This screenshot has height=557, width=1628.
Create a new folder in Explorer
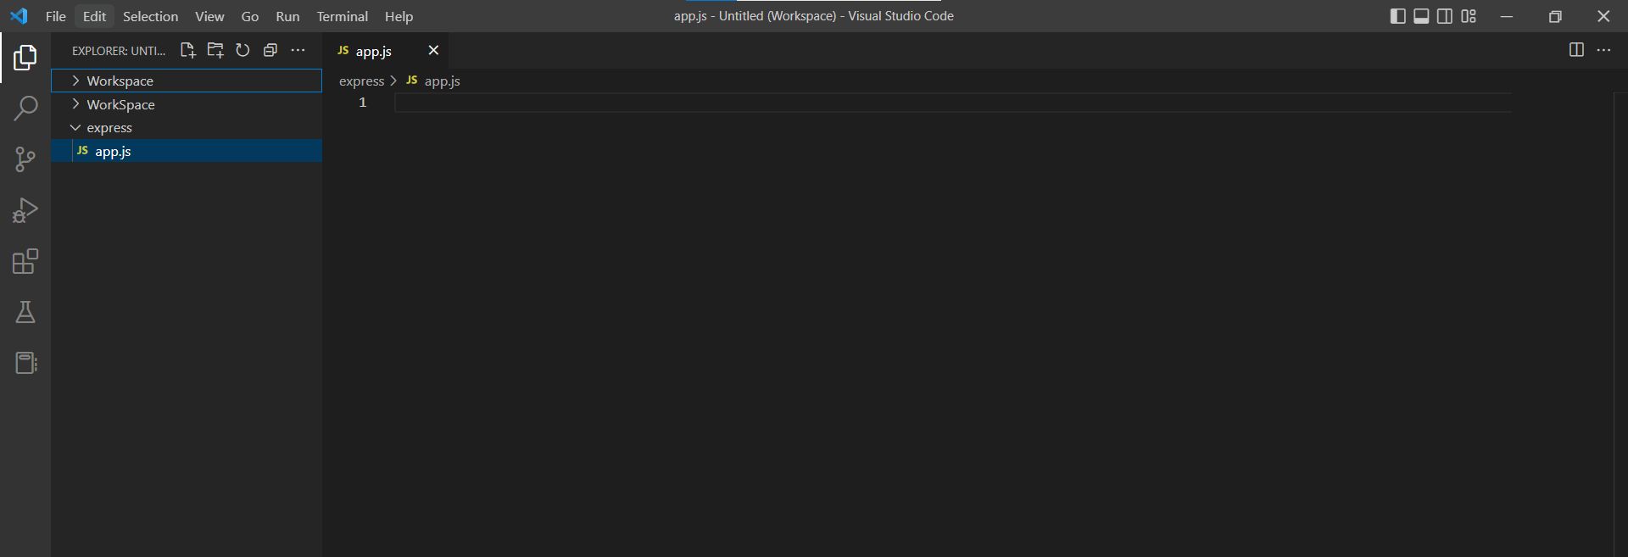point(215,50)
